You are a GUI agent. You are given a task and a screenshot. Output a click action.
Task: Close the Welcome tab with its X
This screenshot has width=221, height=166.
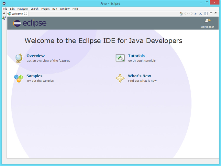25,14
